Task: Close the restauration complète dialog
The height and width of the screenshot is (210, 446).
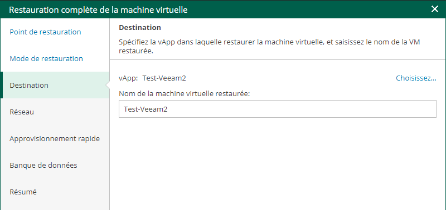Action: [435, 9]
